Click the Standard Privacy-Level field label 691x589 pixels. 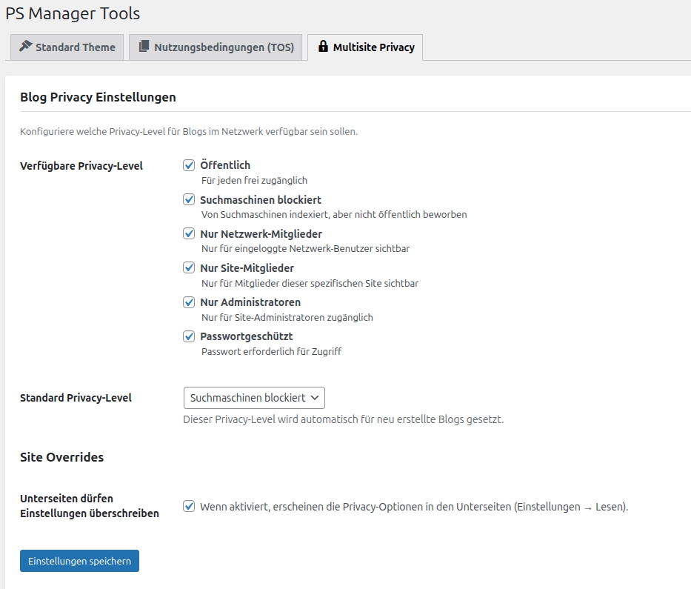coord(76,398)
